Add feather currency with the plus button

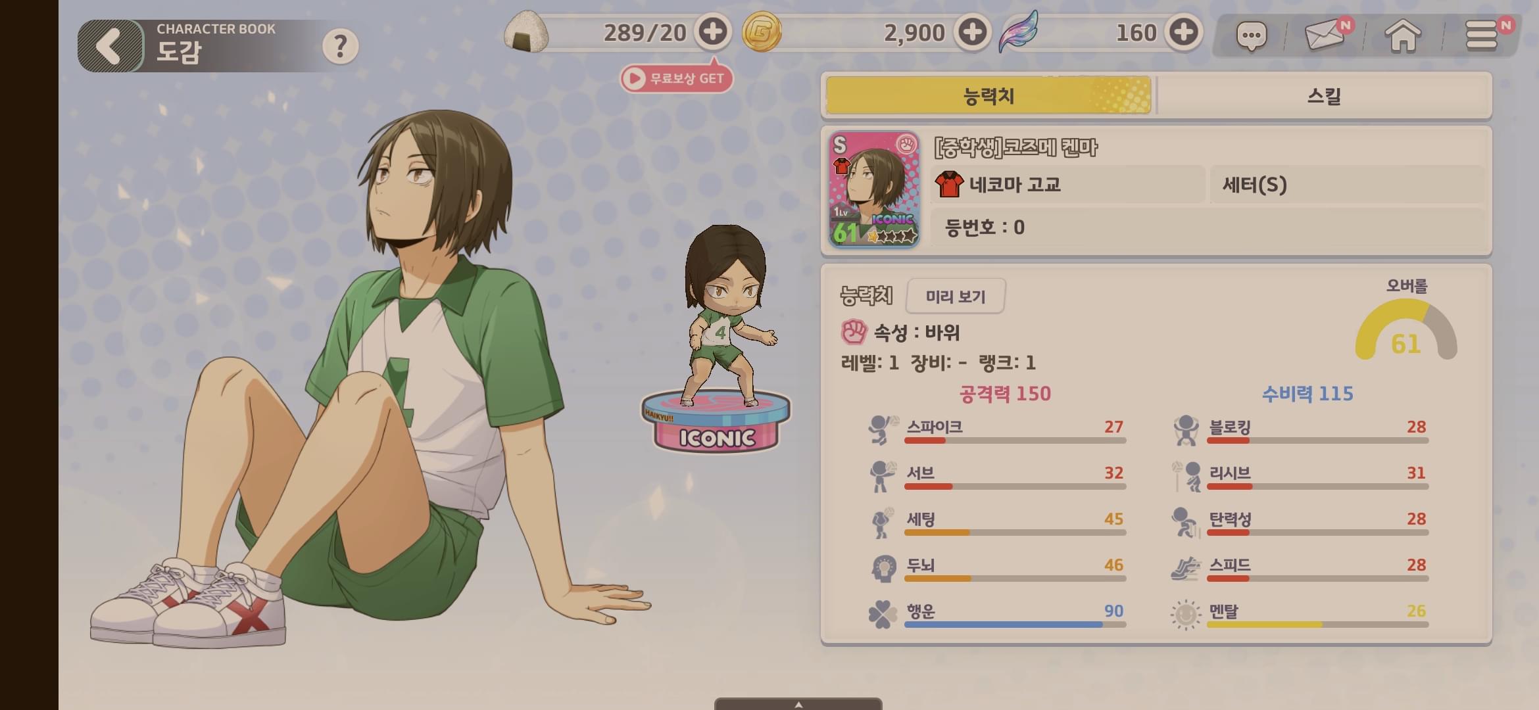(1183, 32)
